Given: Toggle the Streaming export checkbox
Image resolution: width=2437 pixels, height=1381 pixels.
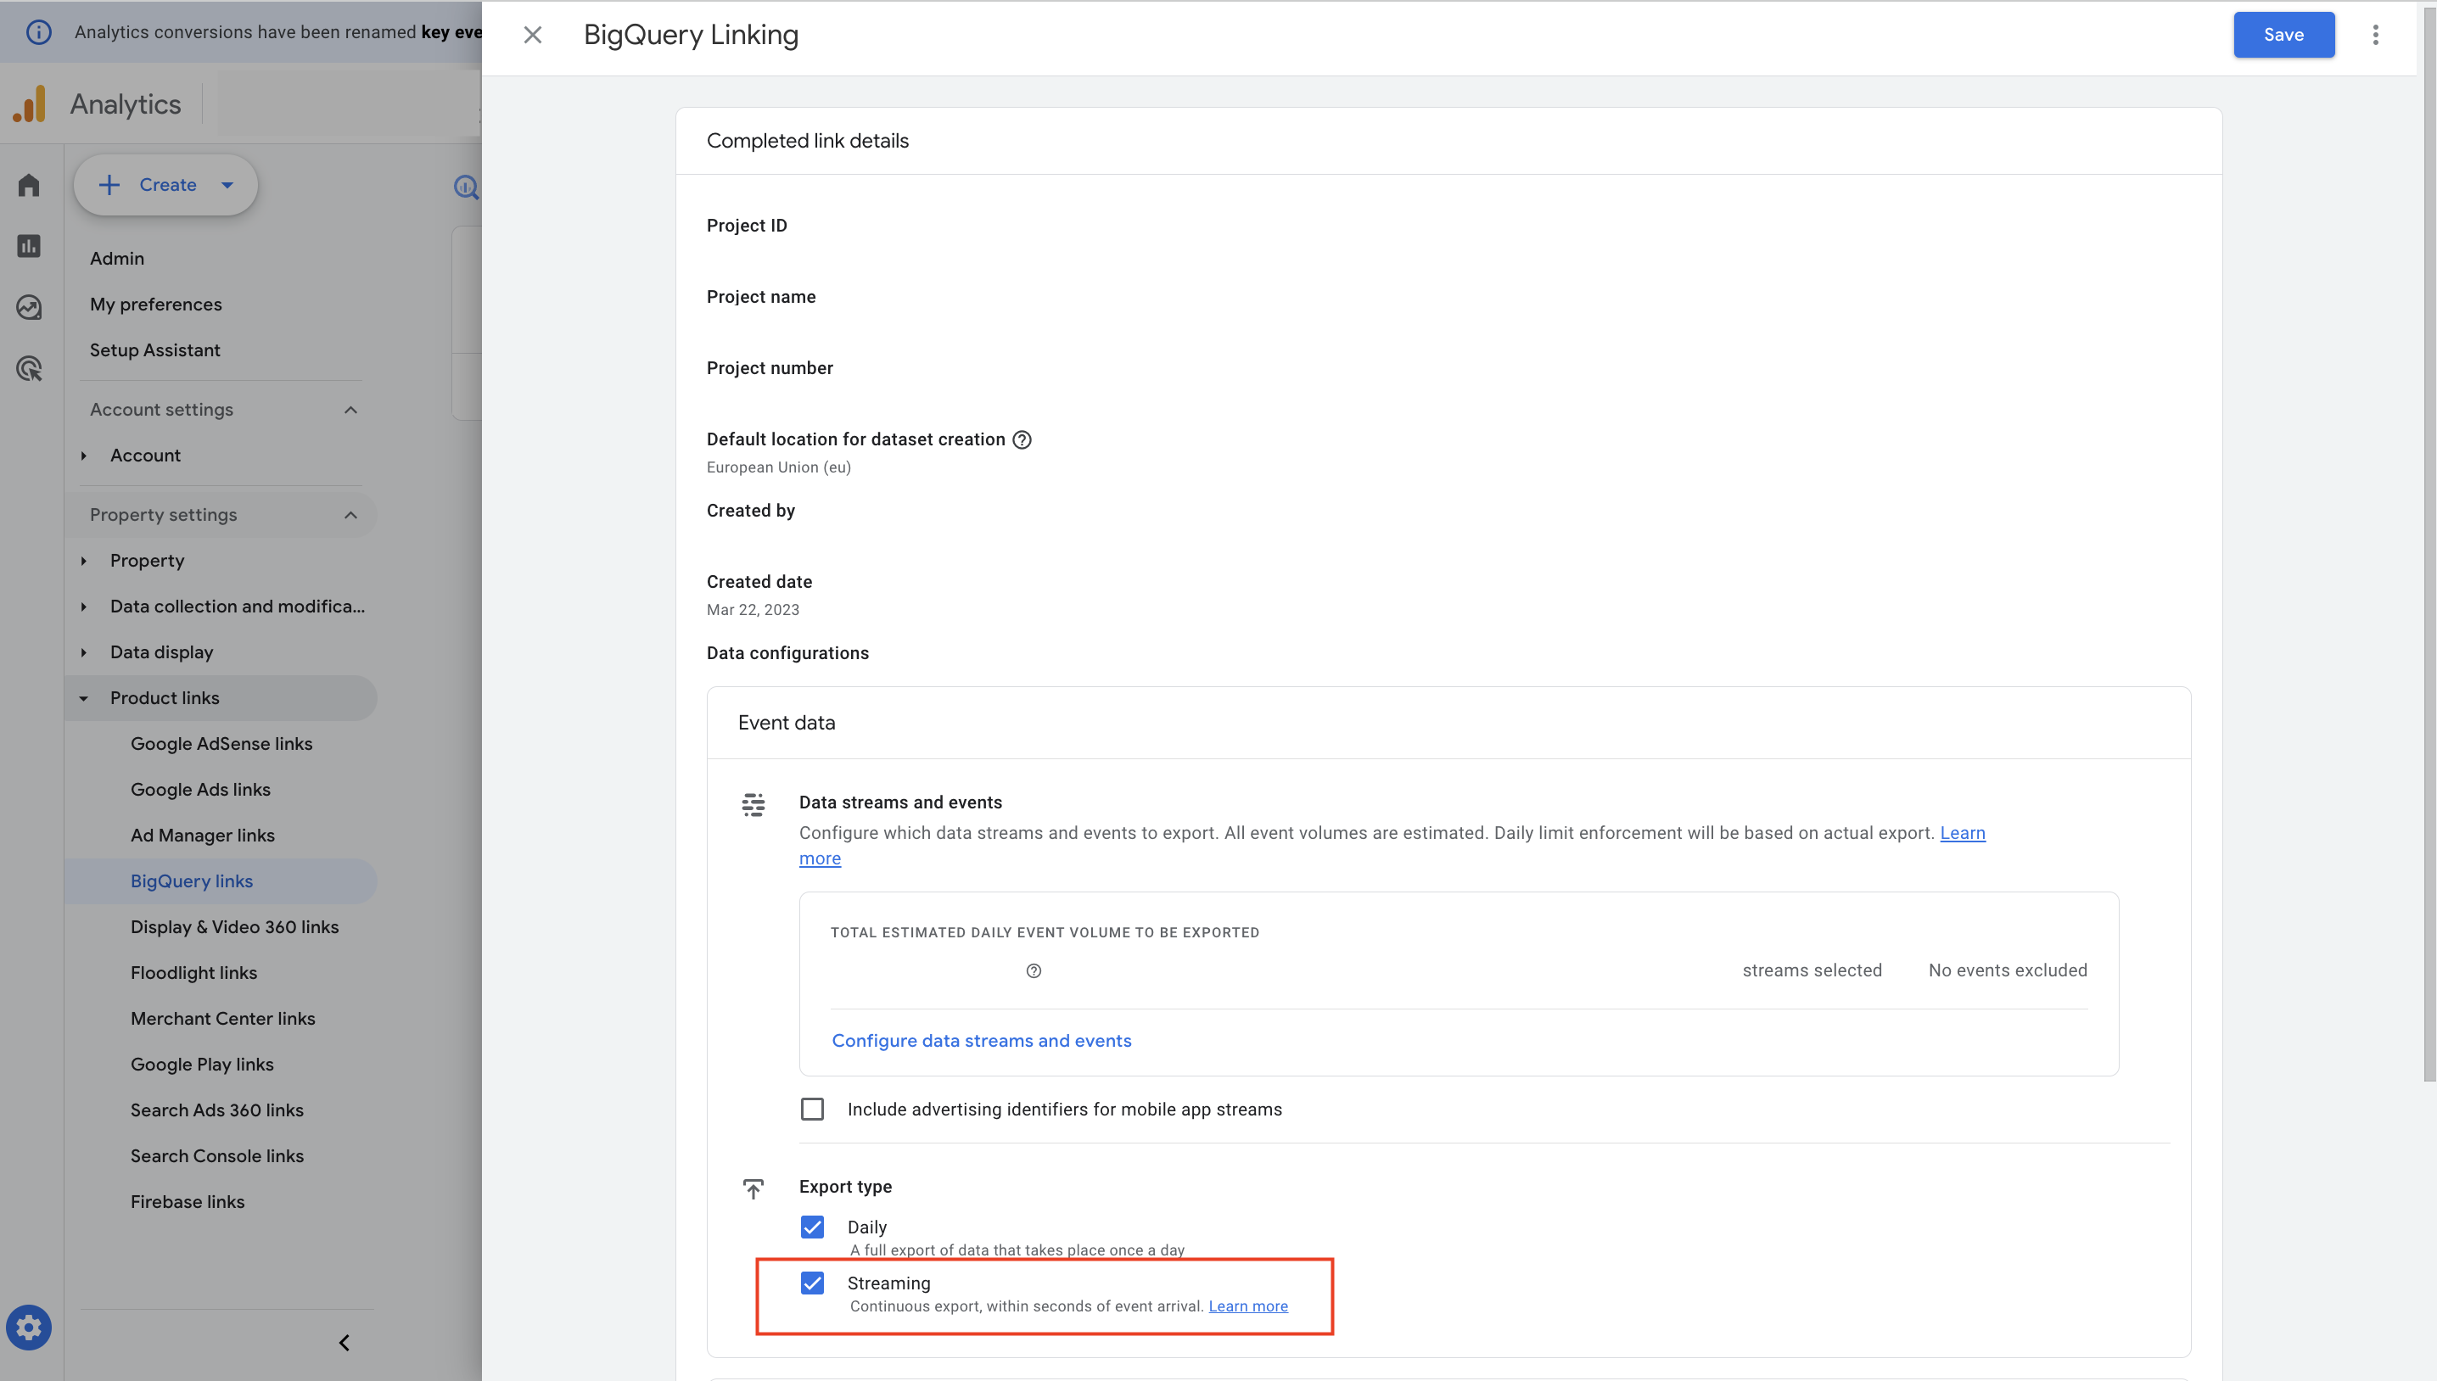Looking at the screenshot, I should pyautogui.click(x=812, y=1283).
